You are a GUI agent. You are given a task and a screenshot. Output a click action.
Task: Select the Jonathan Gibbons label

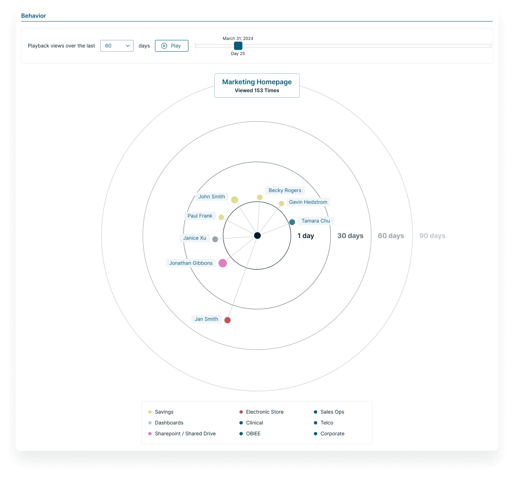point(191,263)
